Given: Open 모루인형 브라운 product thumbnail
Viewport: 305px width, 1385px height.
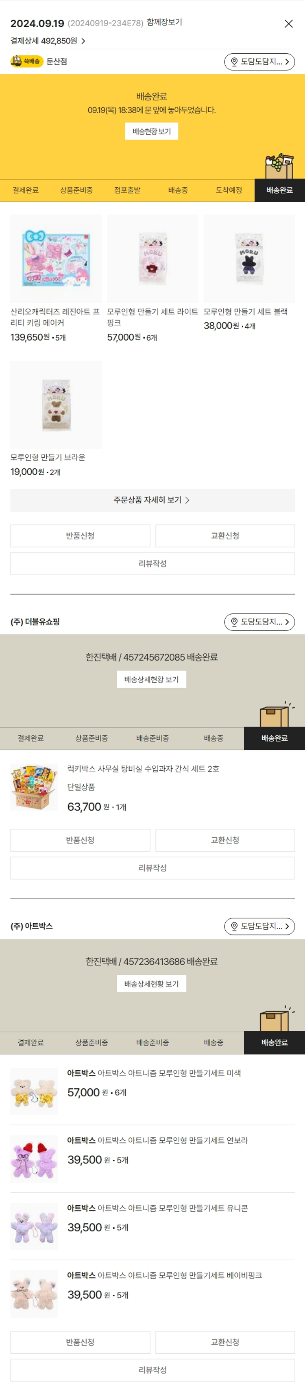Looking at the screenshot, I should tap(56, 404).
